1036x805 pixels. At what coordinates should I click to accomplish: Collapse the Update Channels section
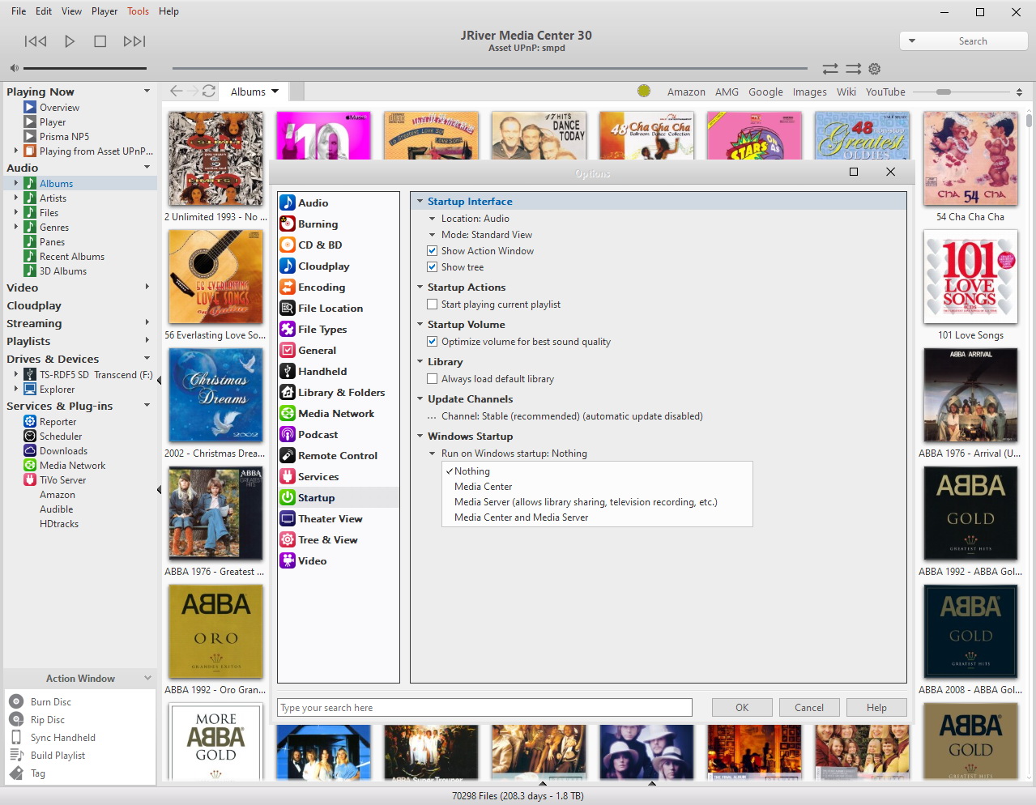point(420,399)
